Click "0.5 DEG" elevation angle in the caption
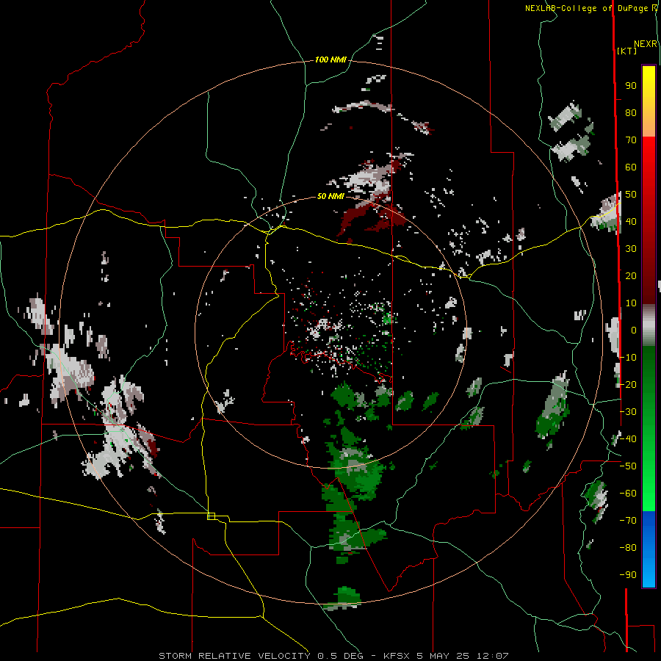This screenshot has height=661, width=661. tap(339, 656)
